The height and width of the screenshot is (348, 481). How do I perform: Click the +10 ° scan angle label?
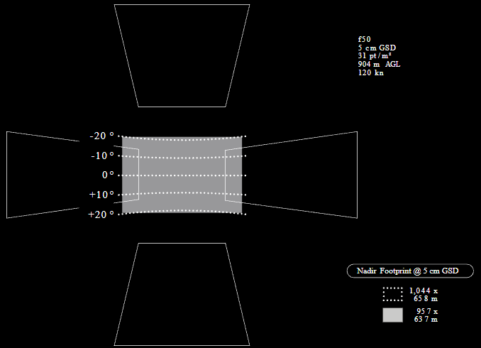point(101,195)
